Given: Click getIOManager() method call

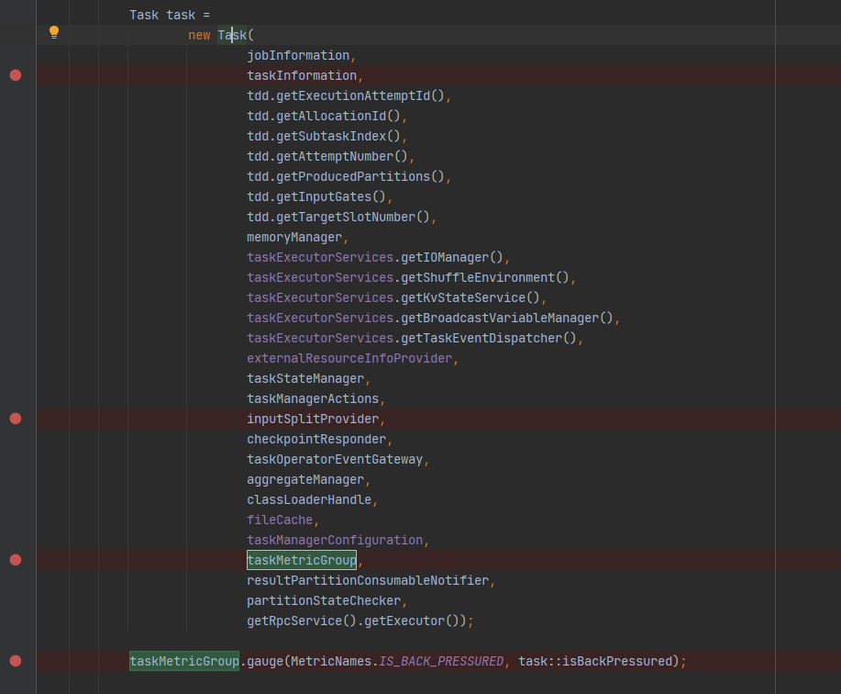Looking at the screenshot, I should pyautogui.click(x=452, y=258).
